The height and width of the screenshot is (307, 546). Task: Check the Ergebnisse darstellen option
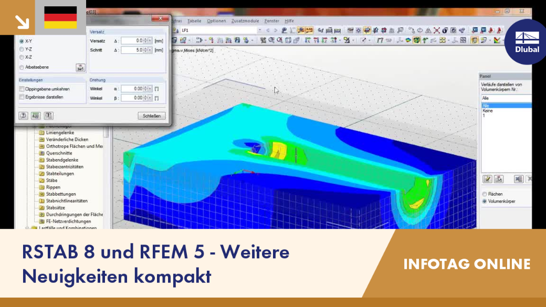point(22,97)
